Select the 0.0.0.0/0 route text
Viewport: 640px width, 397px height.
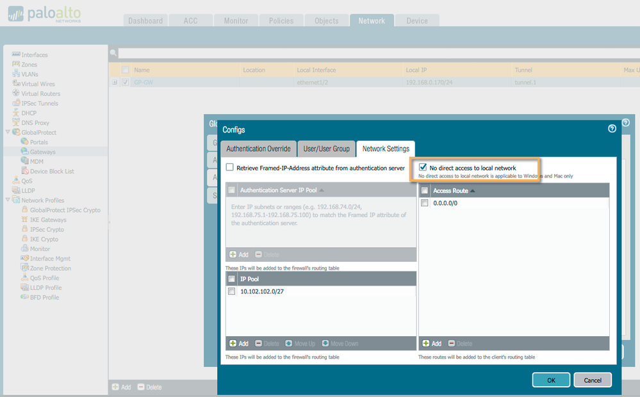445,203
